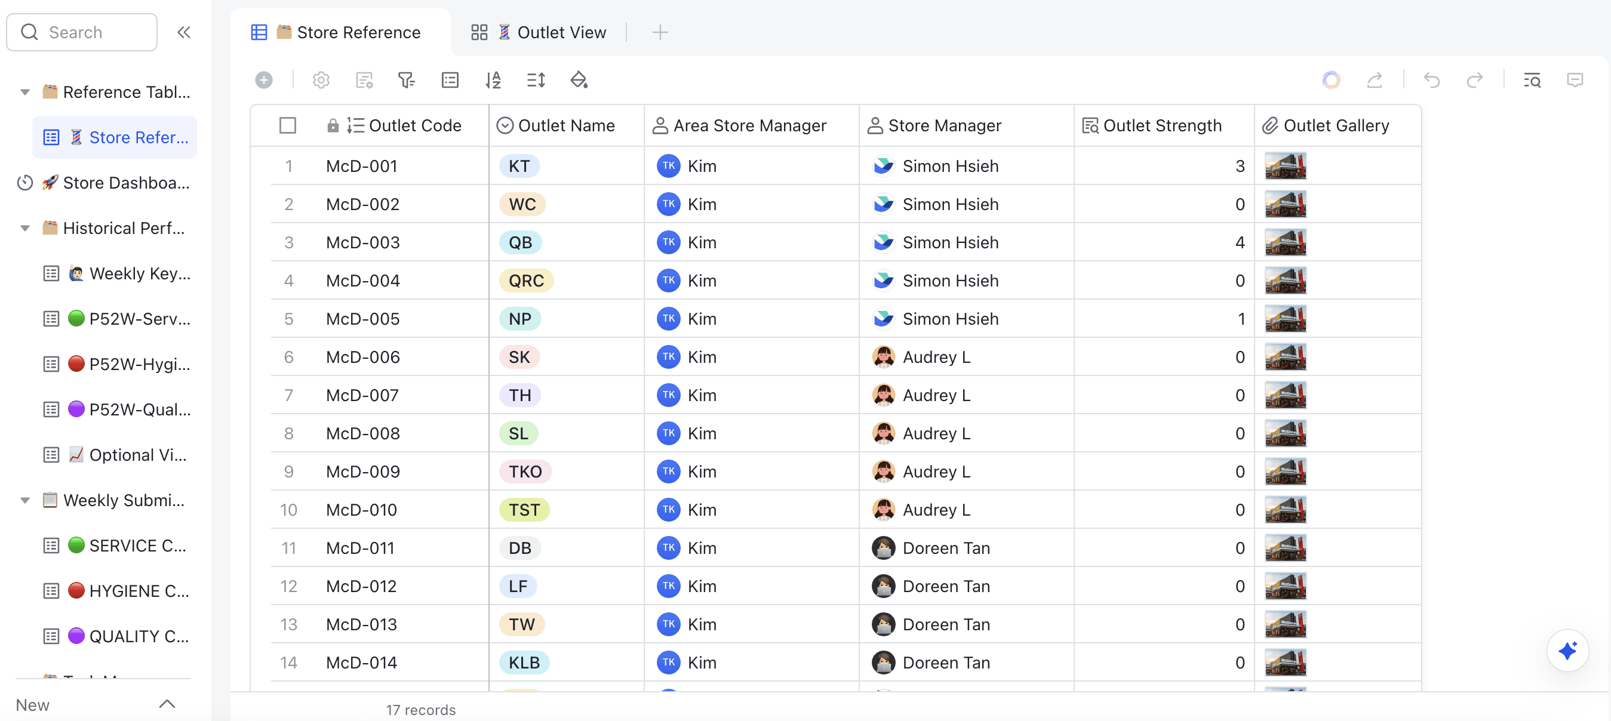This screenshot has height=721, width=1611.
Task: Open the group records toolbar icon
Action: point(450,80)
